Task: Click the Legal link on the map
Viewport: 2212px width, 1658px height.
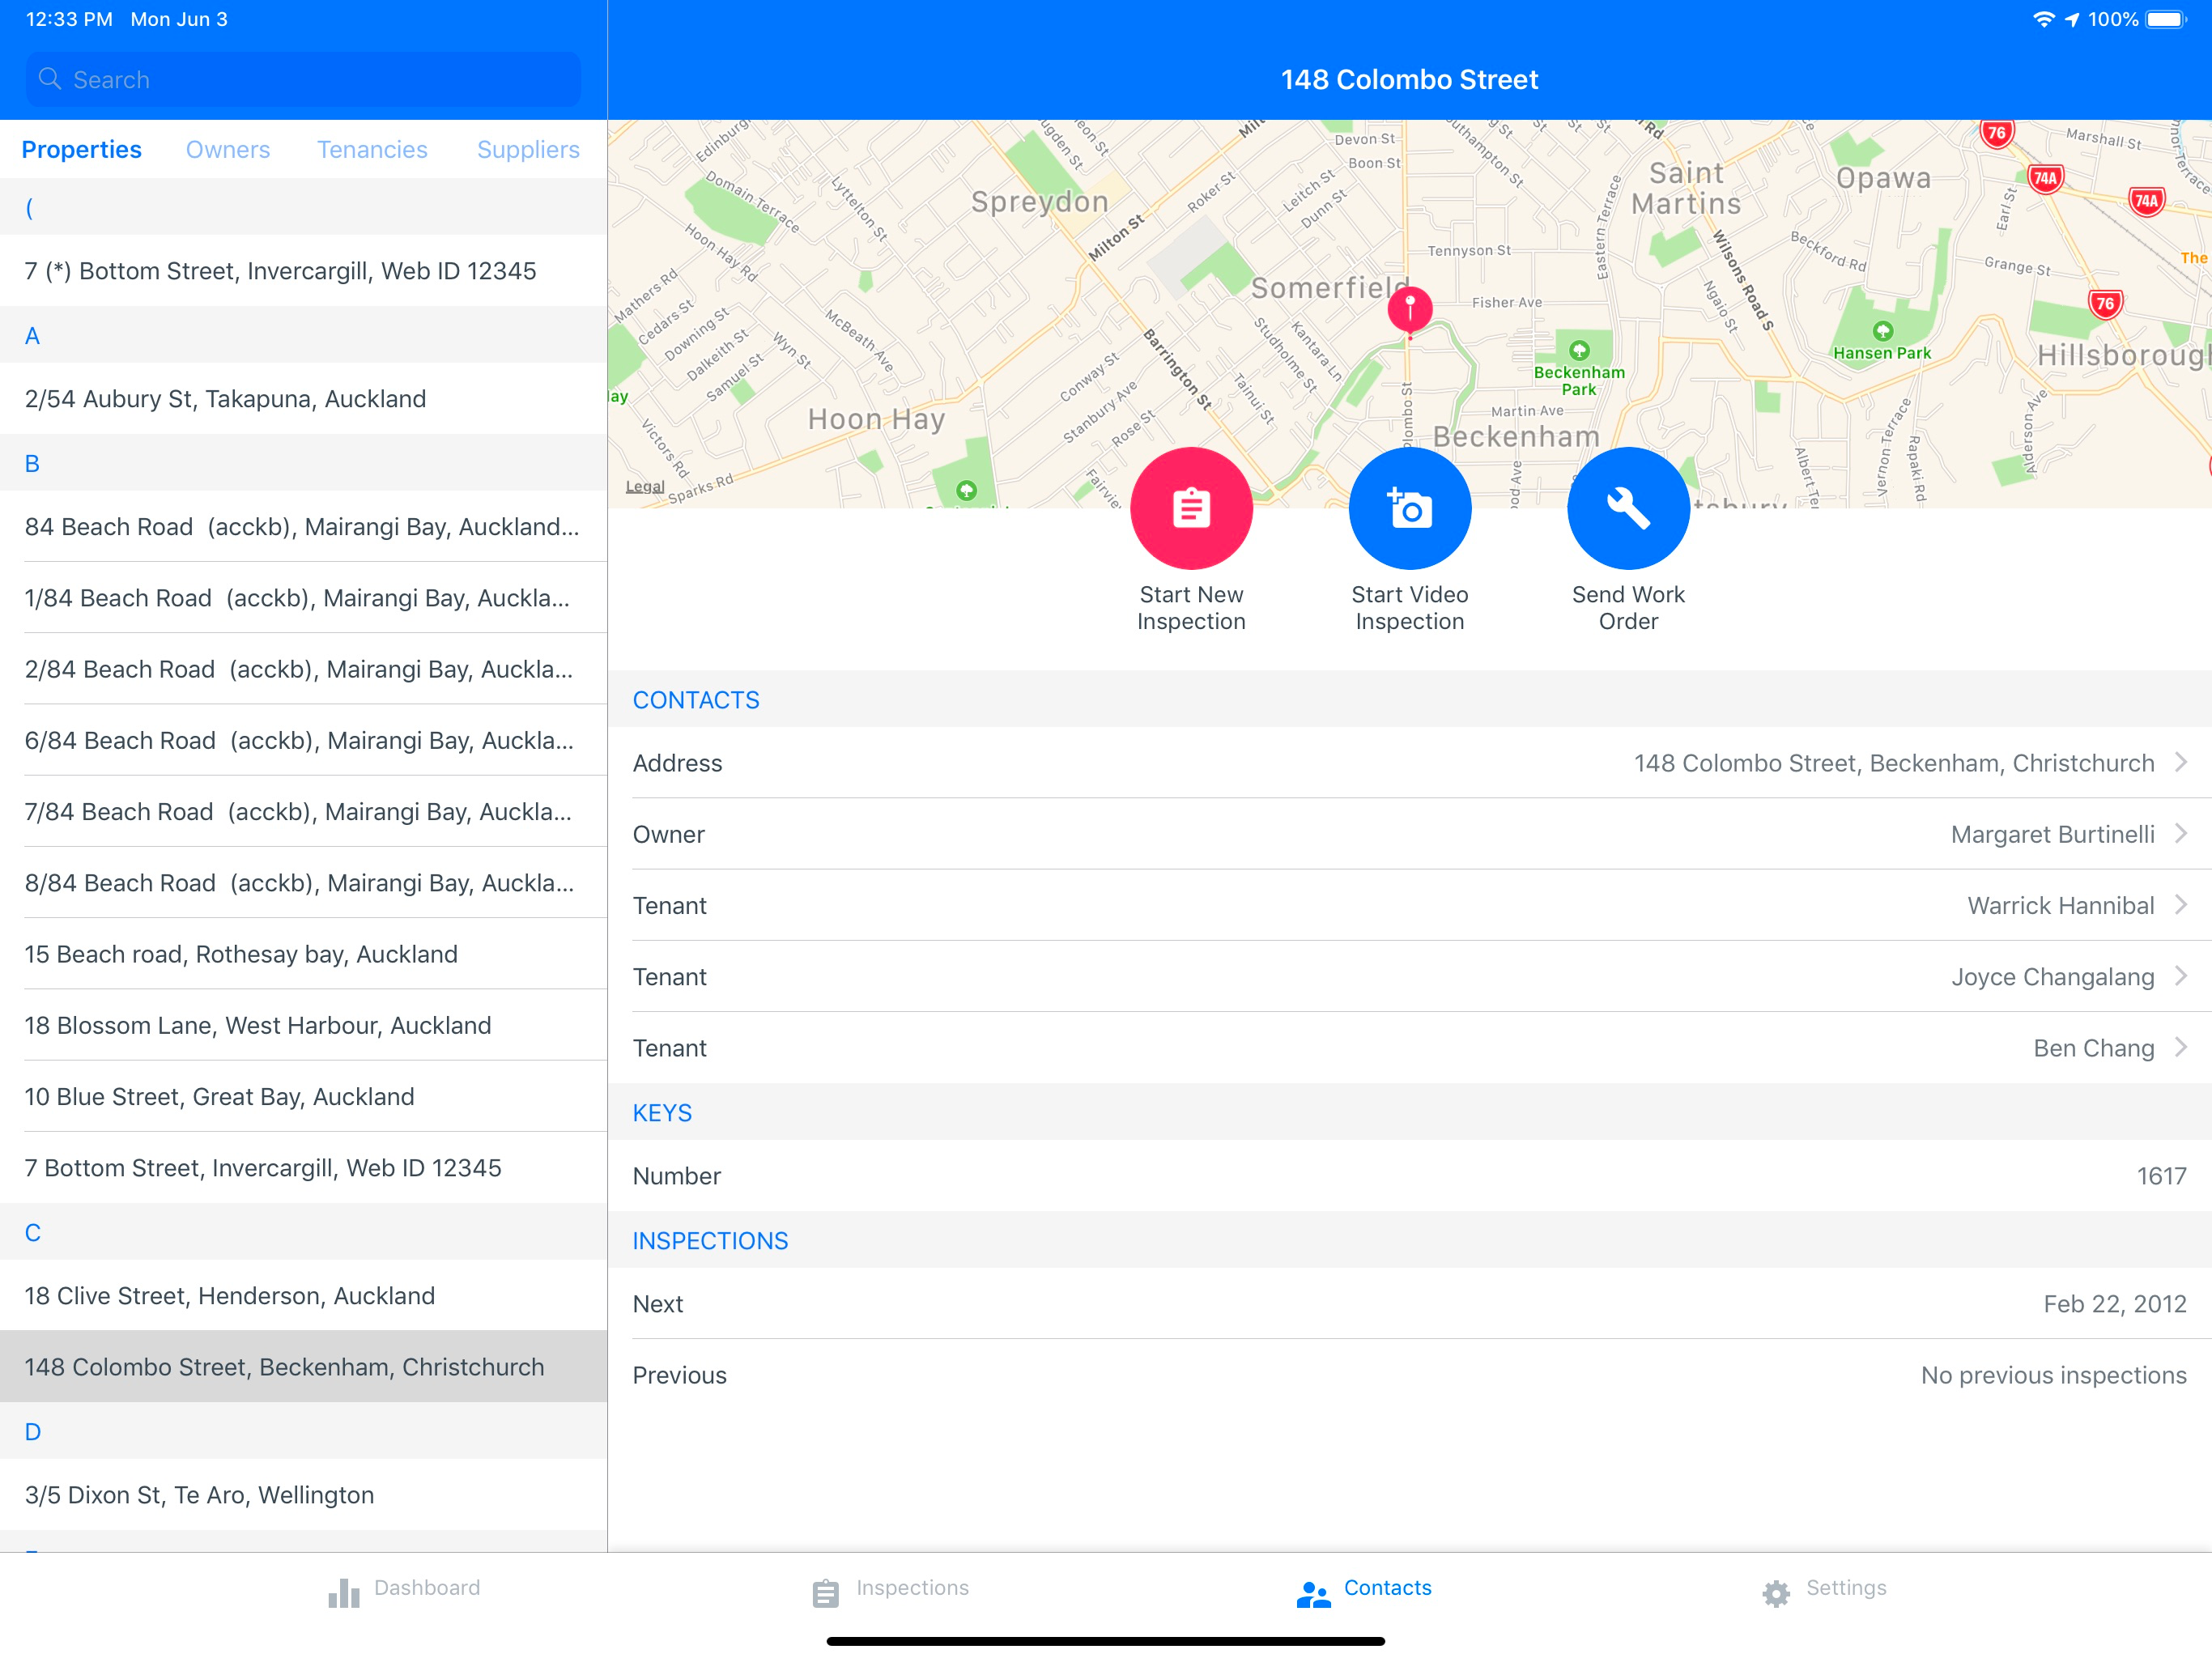Action: 645,486
